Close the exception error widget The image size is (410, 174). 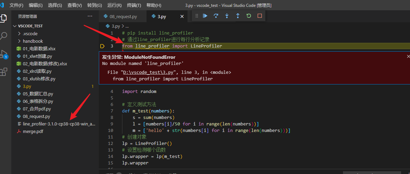(x=408, y=56)
